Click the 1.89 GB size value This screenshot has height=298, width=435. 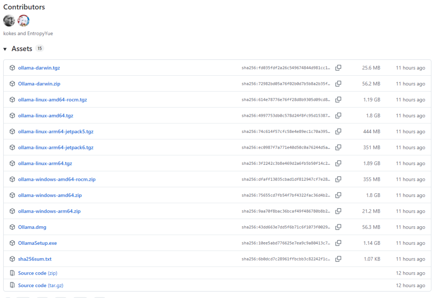point(372,163)
